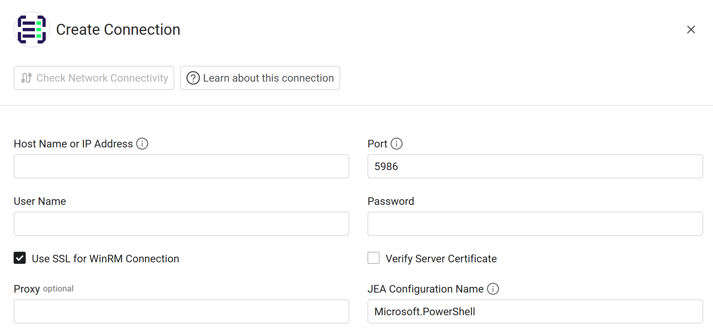713x333 pixels.
Task: Click the question mark help icon
Action: point(193,78)
